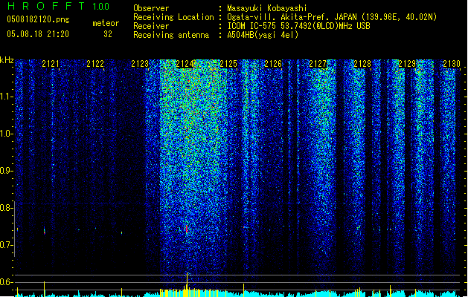Click the 0.8 kHz axis label
Viewport: 468px width, 297px height.
(x=6, y=208)
